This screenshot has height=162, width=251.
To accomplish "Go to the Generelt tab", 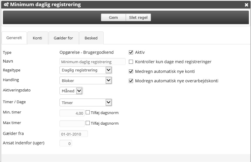I will coord(14,38).
